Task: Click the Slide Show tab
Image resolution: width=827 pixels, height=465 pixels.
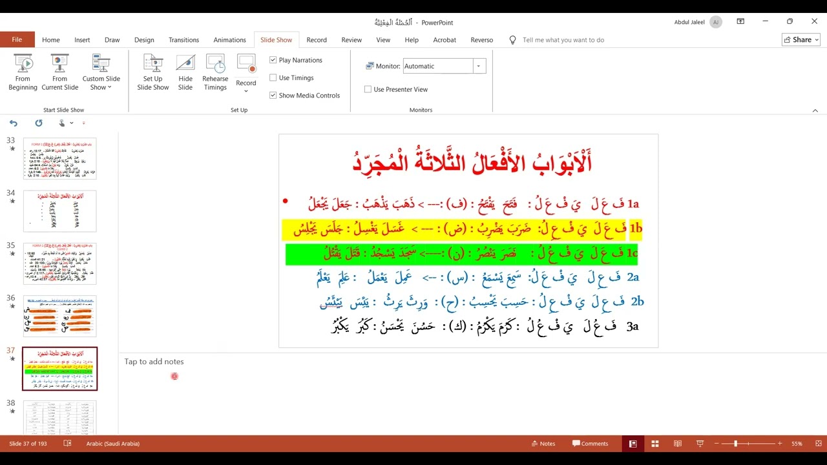Action: tap(276, 39)
